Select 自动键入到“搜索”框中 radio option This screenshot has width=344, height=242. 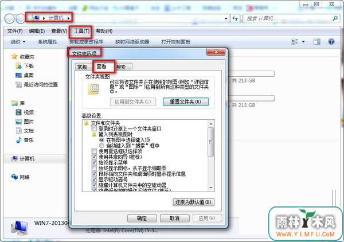coord(101,146)
